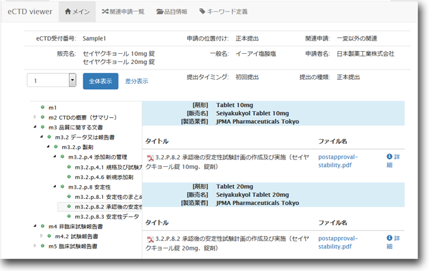430x271 pixels.
Task: Click the green status dot beside m5
Action: click(x=42, y=246)
